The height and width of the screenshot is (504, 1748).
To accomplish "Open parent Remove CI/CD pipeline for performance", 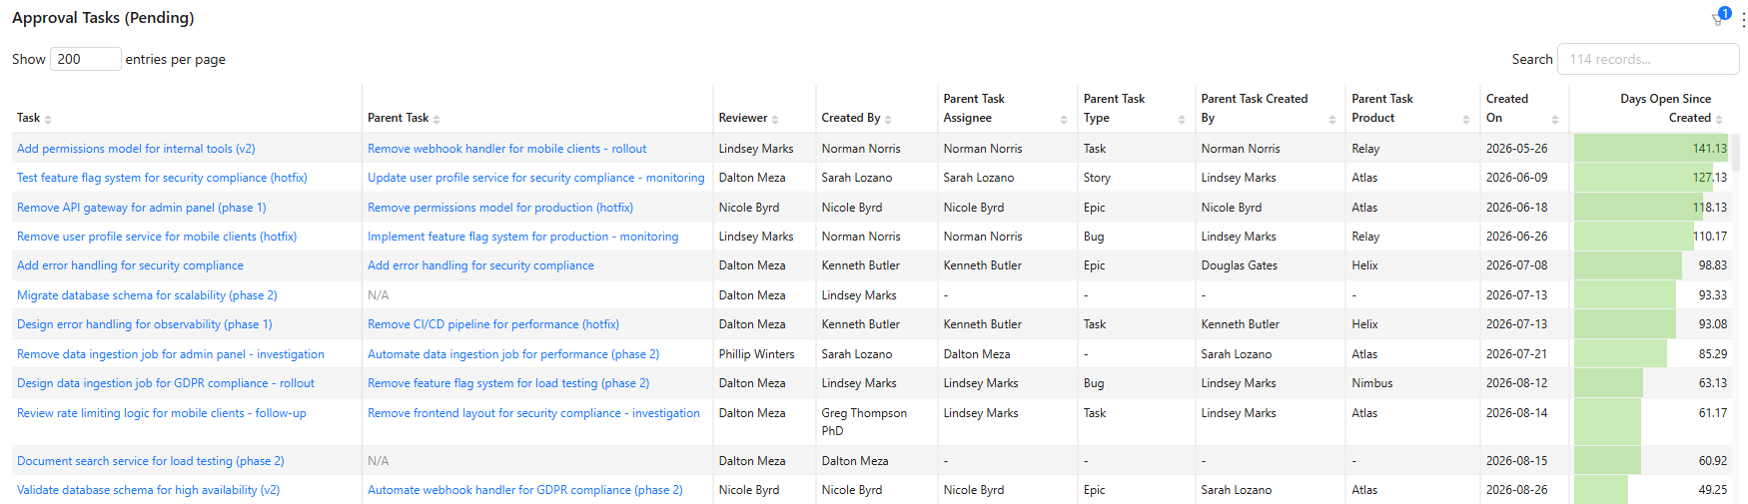I will pyautogui.click(x=493, y=324).
